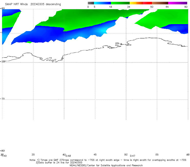The width and height of the screenshot is (190, 167).
Task: Click the swath time label '1:49'
Action: click(4, 156)
